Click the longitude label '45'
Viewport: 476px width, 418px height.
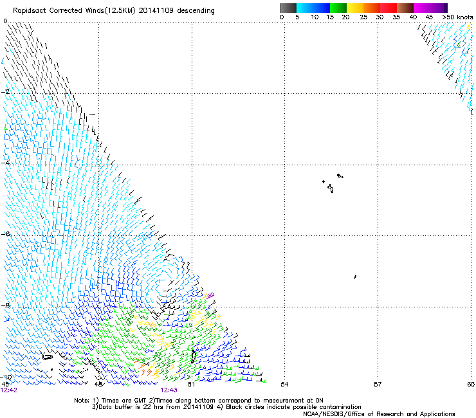[5, 385]
